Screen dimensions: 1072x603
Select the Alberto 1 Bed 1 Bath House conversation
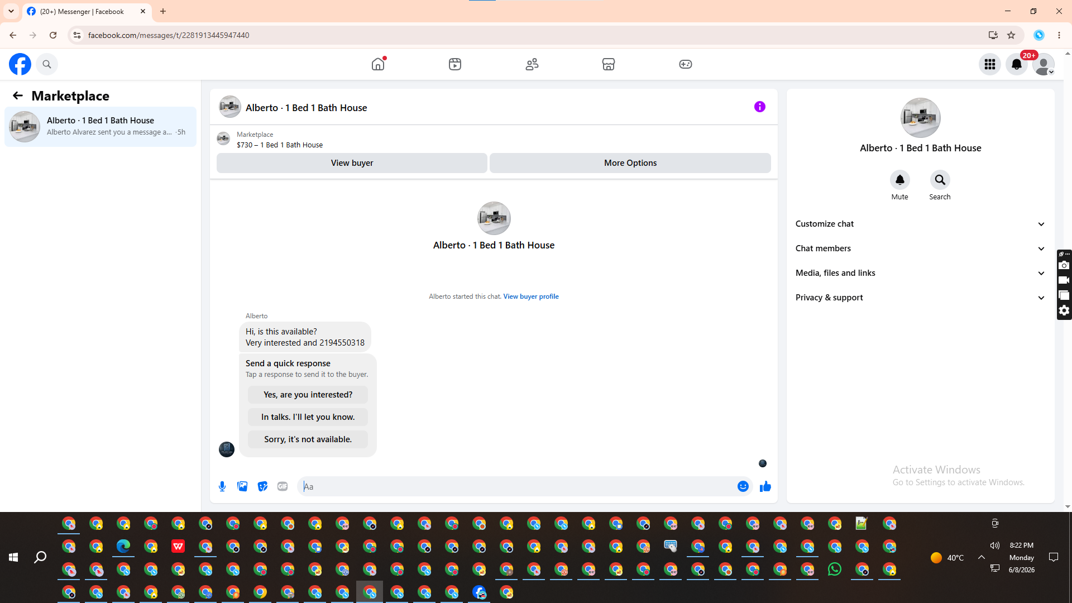(x=100, y=127)
